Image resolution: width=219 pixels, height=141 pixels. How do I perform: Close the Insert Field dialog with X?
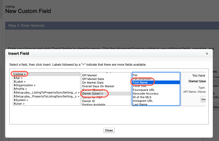pyautogui.click(x=207, y=54)
